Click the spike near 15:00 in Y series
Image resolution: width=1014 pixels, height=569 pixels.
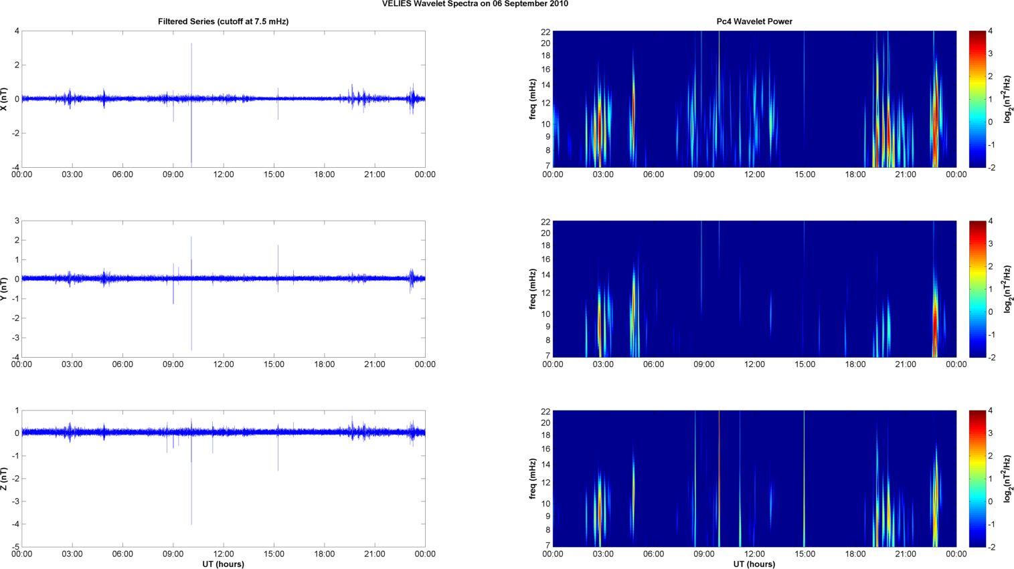278,257
